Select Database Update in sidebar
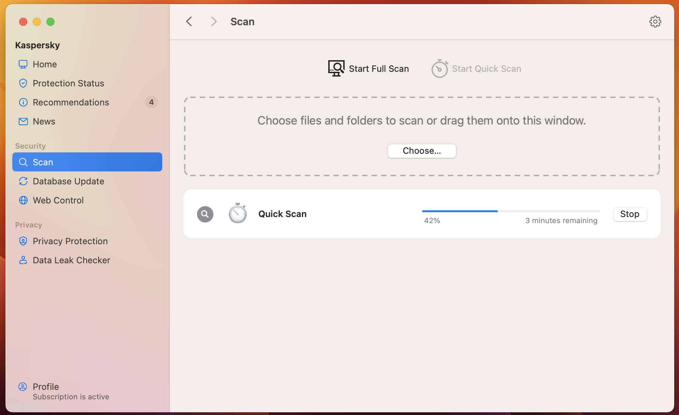679x415 pixels. click(x=87, y=181)
